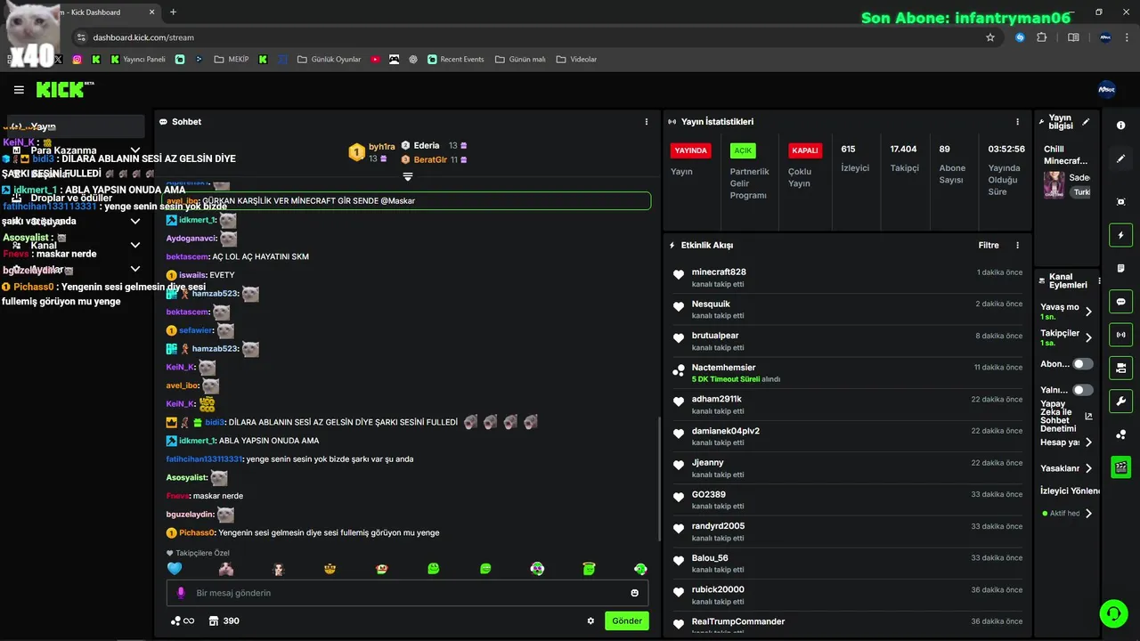1140x641 pixels.
Task: Click the KAPALI multistream badge
Action: pyautogui.click(x=805, y=150)
